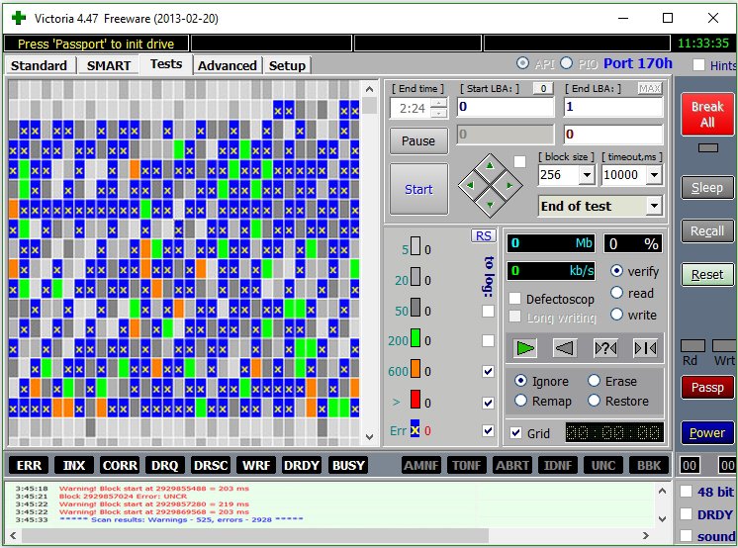Enable the Defectoscop checkbox
Screen dimensions: 738x548
[x=515, y=299]
